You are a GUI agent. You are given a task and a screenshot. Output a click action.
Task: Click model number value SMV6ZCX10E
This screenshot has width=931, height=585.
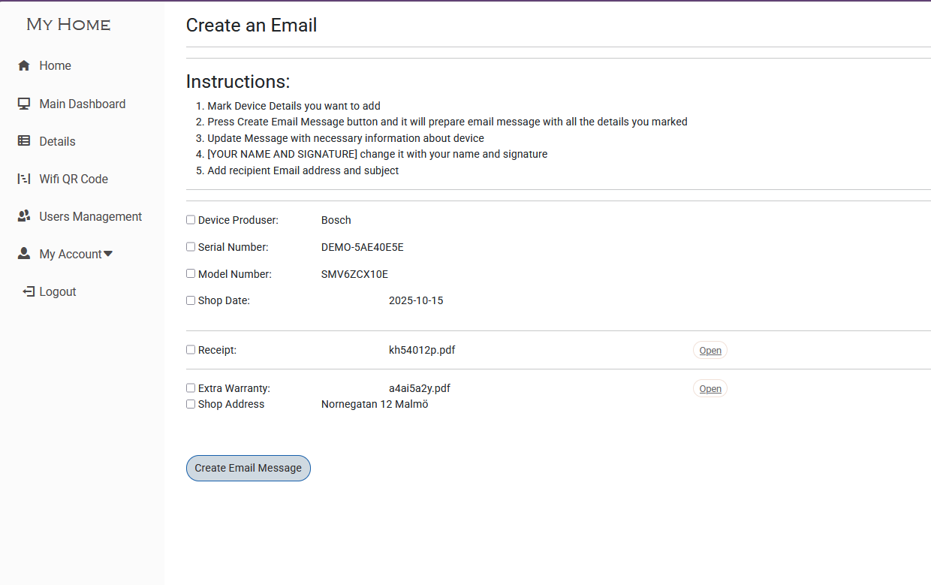tap(354, 274)
